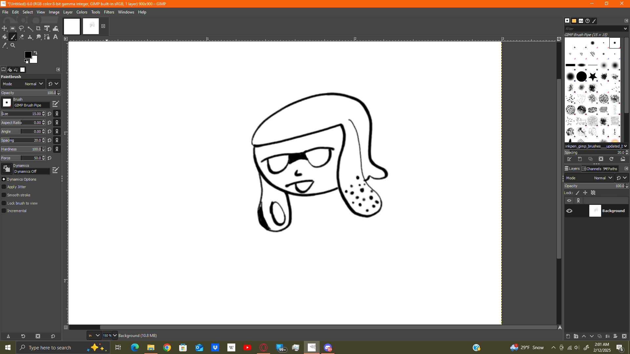Open the Filters menu
This screenshot has width=630, height=354.
pyautogui.click(x=109, y=12)
